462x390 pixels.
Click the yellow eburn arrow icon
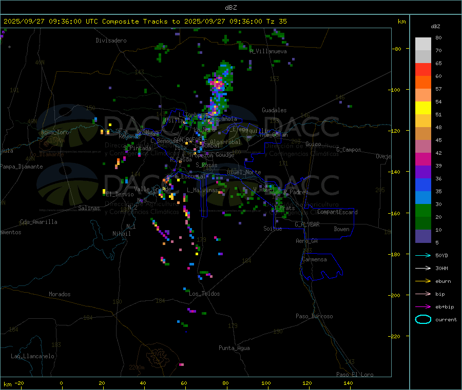(423, 281)
